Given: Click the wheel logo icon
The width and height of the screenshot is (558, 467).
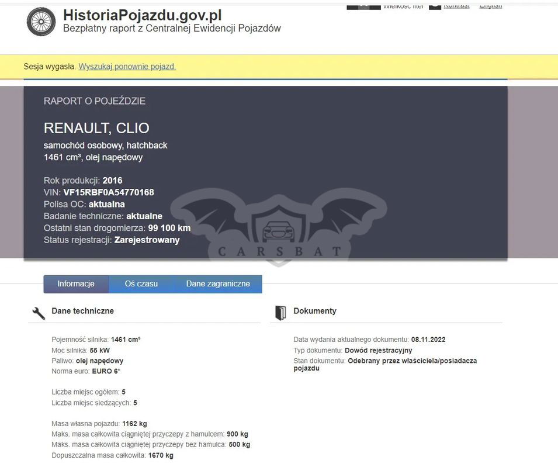Looking at the screenshot, I should (41, 21).
